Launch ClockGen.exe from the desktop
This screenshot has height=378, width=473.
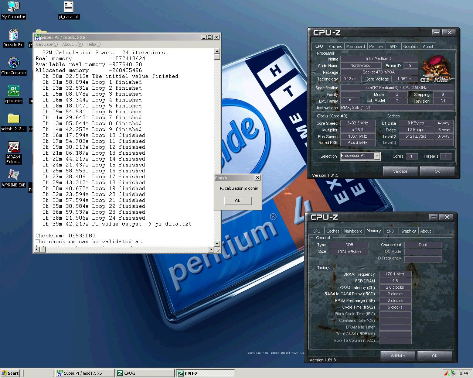click(13, 66)
